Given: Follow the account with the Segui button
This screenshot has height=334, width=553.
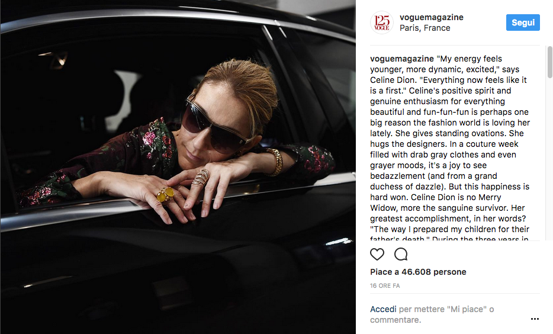Looking at the screenshot, I should click(523, 23).
